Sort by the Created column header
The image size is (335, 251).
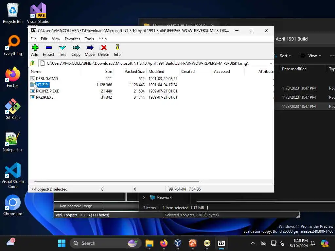(x=196, y=72)
